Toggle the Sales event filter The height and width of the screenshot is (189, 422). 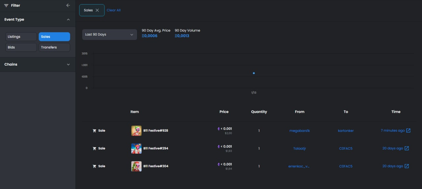(54, 37)
